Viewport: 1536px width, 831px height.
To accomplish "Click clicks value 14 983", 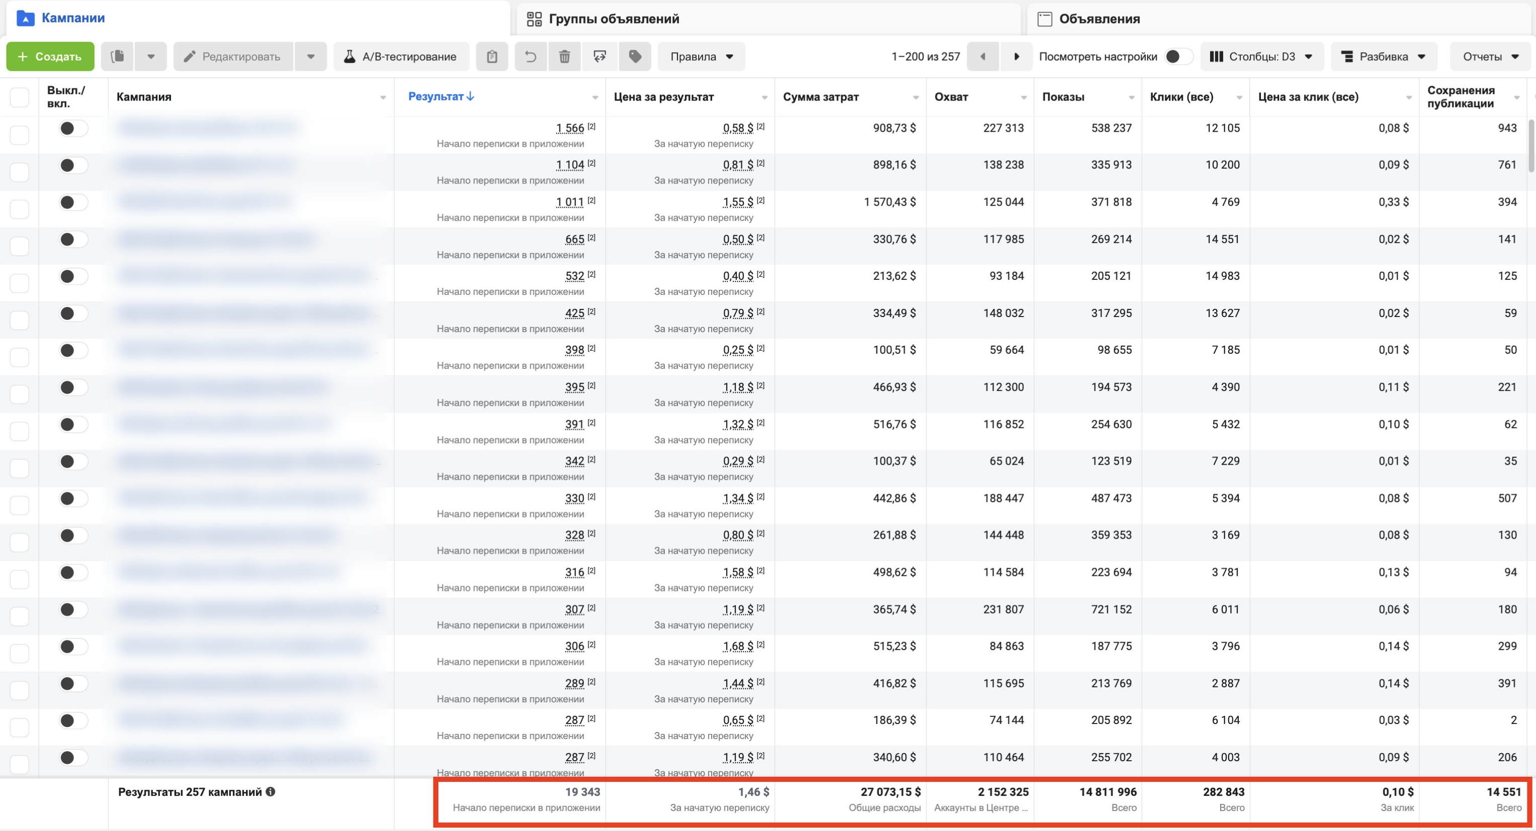I will 1222,276.
